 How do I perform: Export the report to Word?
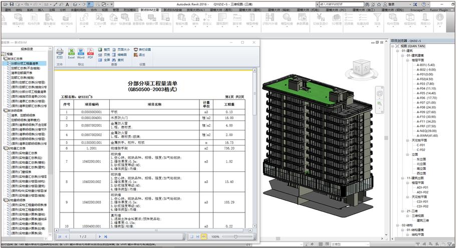(81, 53)
